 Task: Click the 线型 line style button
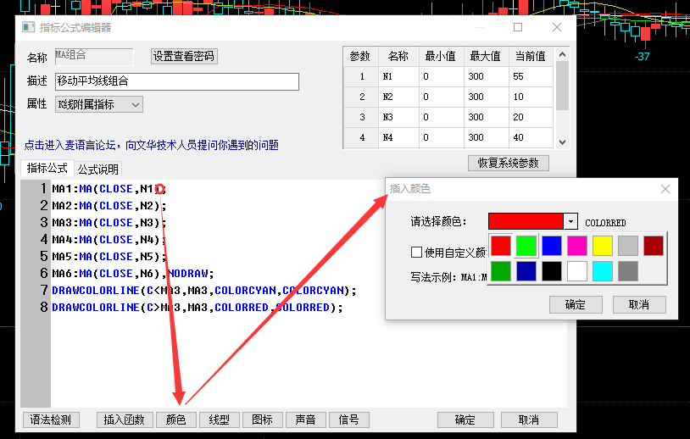219,420
